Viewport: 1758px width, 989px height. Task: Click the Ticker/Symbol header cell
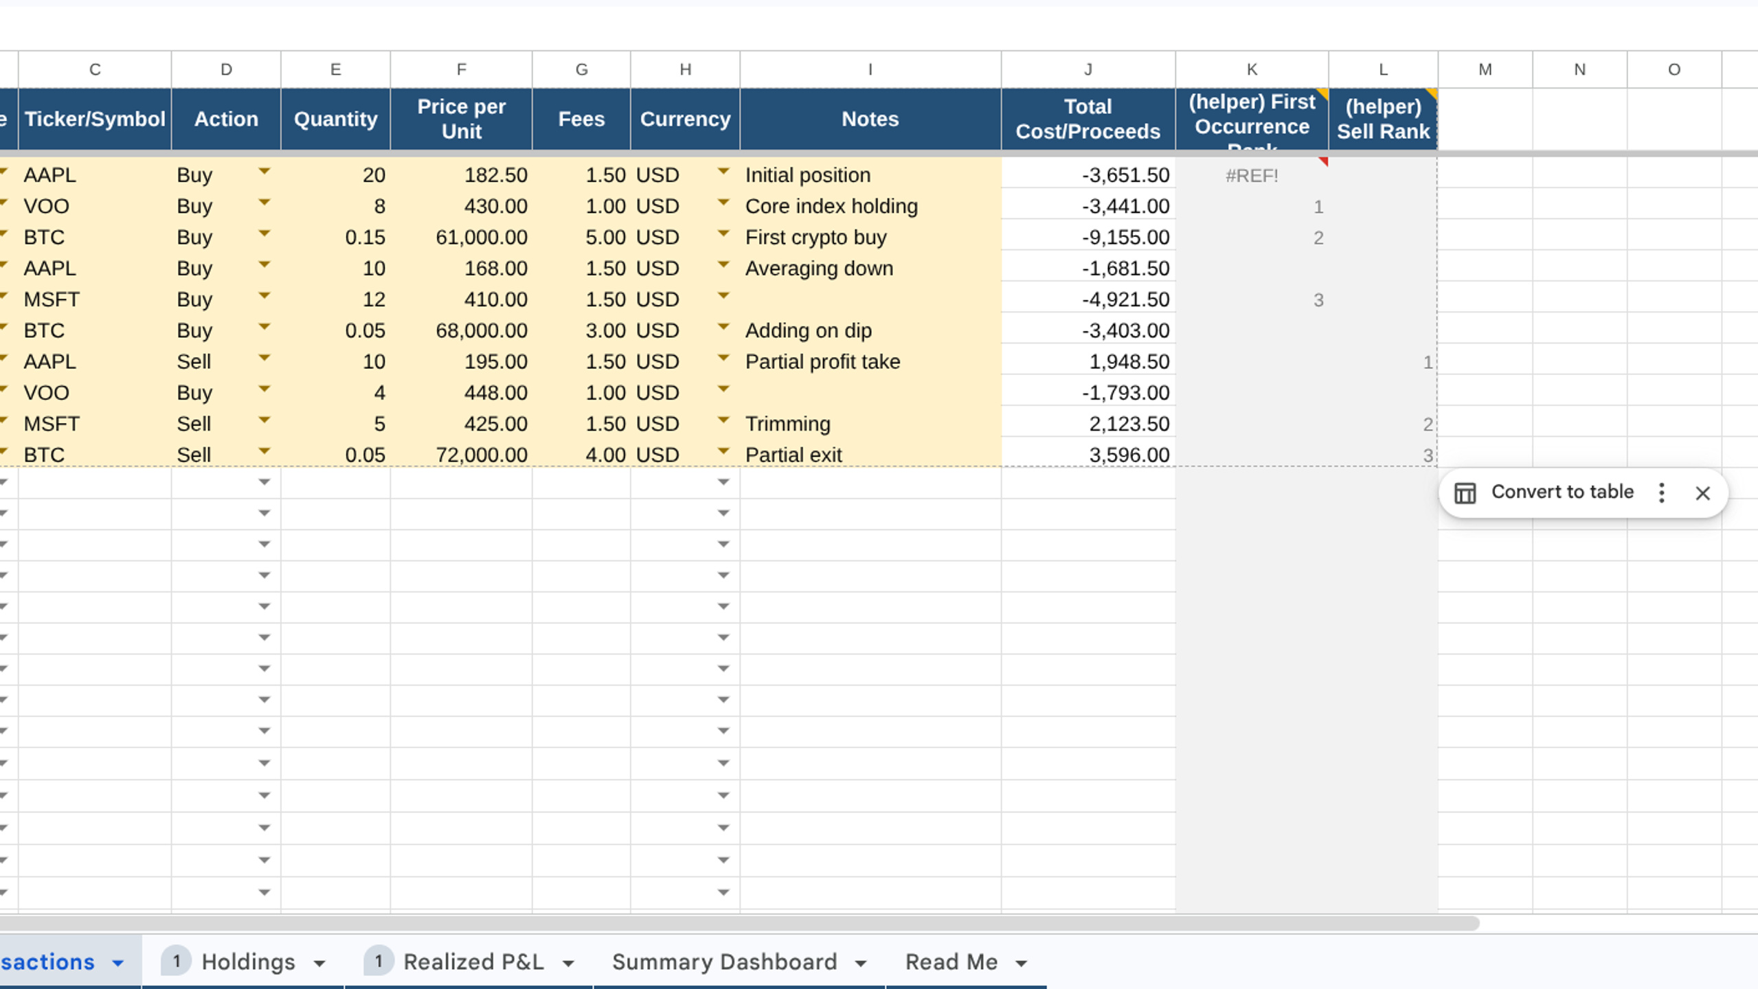point(95,119)
